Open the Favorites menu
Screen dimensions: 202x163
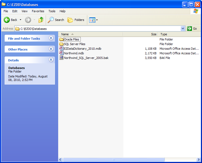pyautogui.click(x=38, y=11)
